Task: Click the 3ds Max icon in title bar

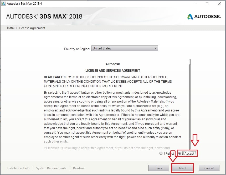Action: coord(3,4)
